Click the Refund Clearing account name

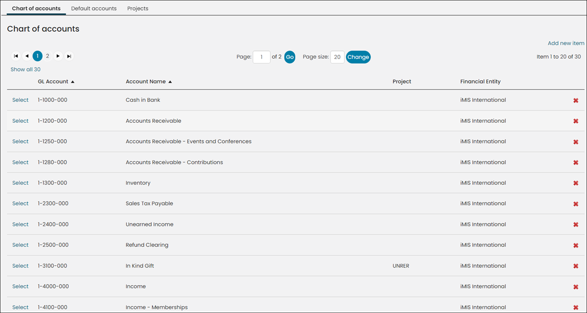pos(147,245)
